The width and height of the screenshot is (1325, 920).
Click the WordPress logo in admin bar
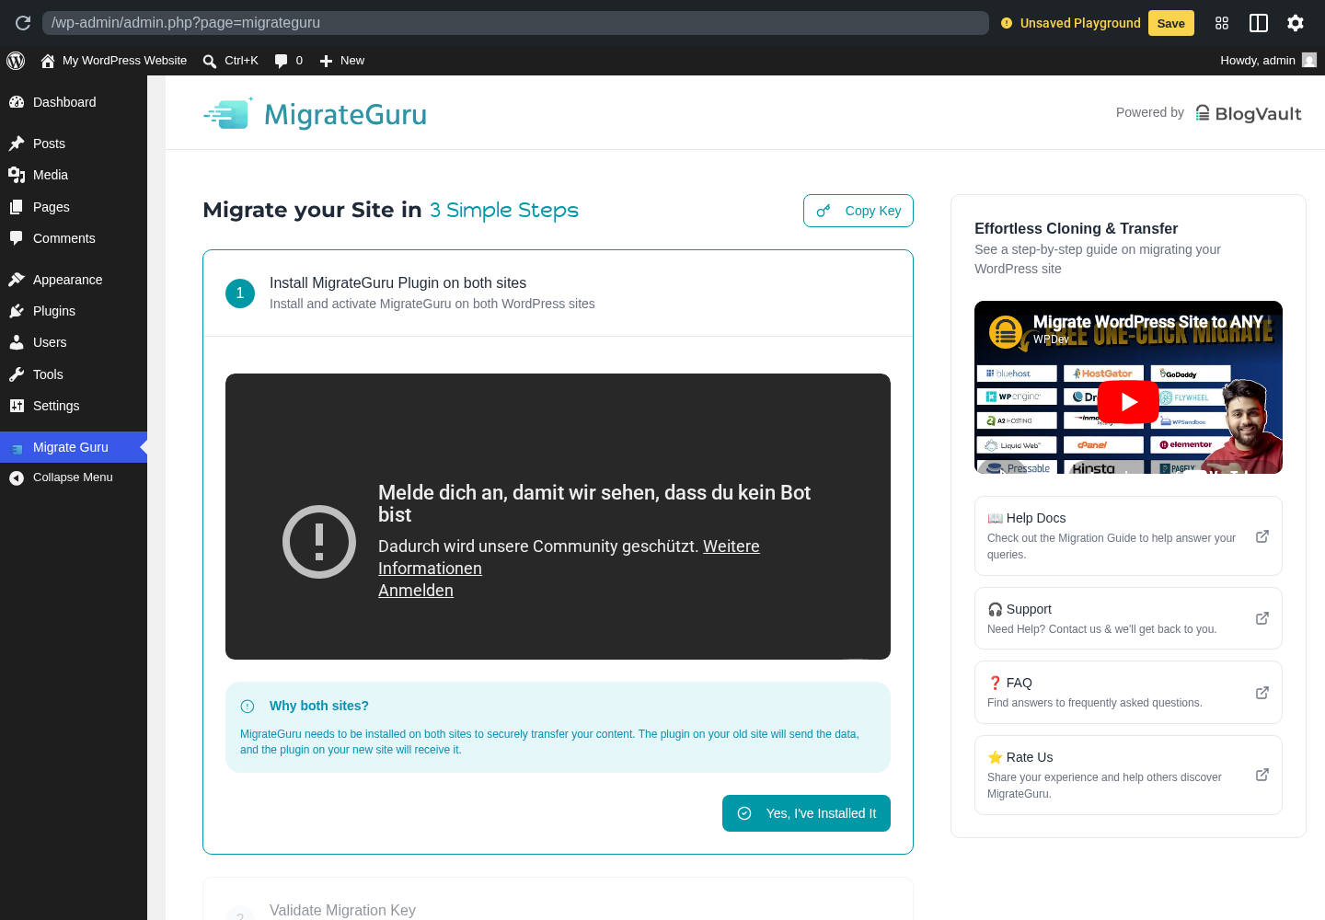point(16,61)
